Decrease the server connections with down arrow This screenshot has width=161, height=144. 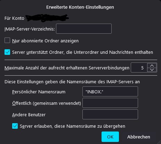152,70
